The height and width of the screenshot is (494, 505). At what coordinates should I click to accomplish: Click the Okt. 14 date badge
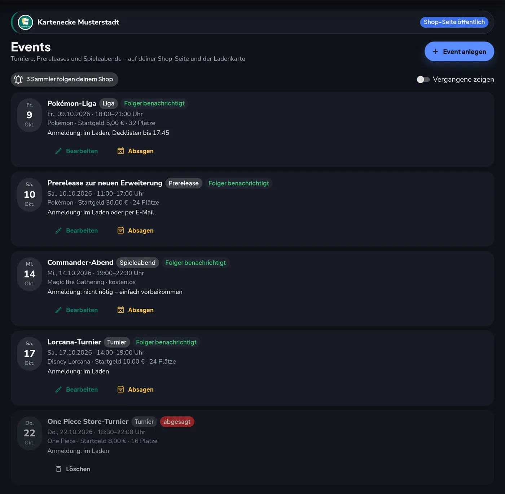click(30, 274)
